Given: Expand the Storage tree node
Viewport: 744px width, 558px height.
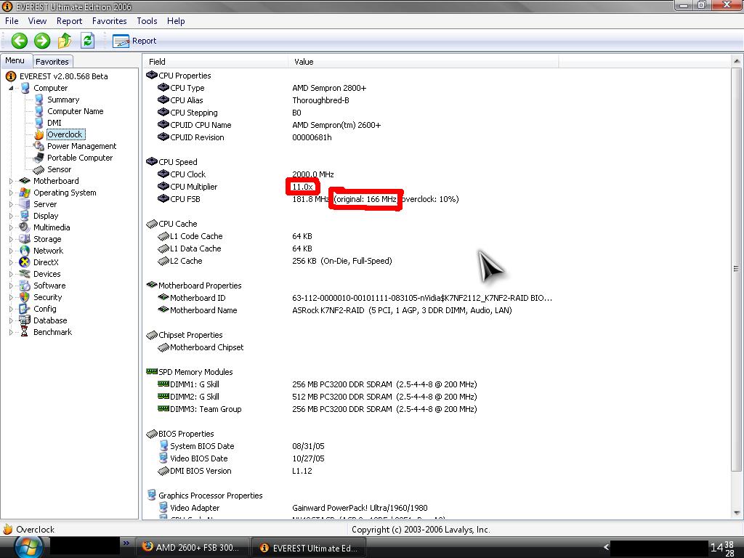Looking at the screenshot, I should (x=11, y=239).
